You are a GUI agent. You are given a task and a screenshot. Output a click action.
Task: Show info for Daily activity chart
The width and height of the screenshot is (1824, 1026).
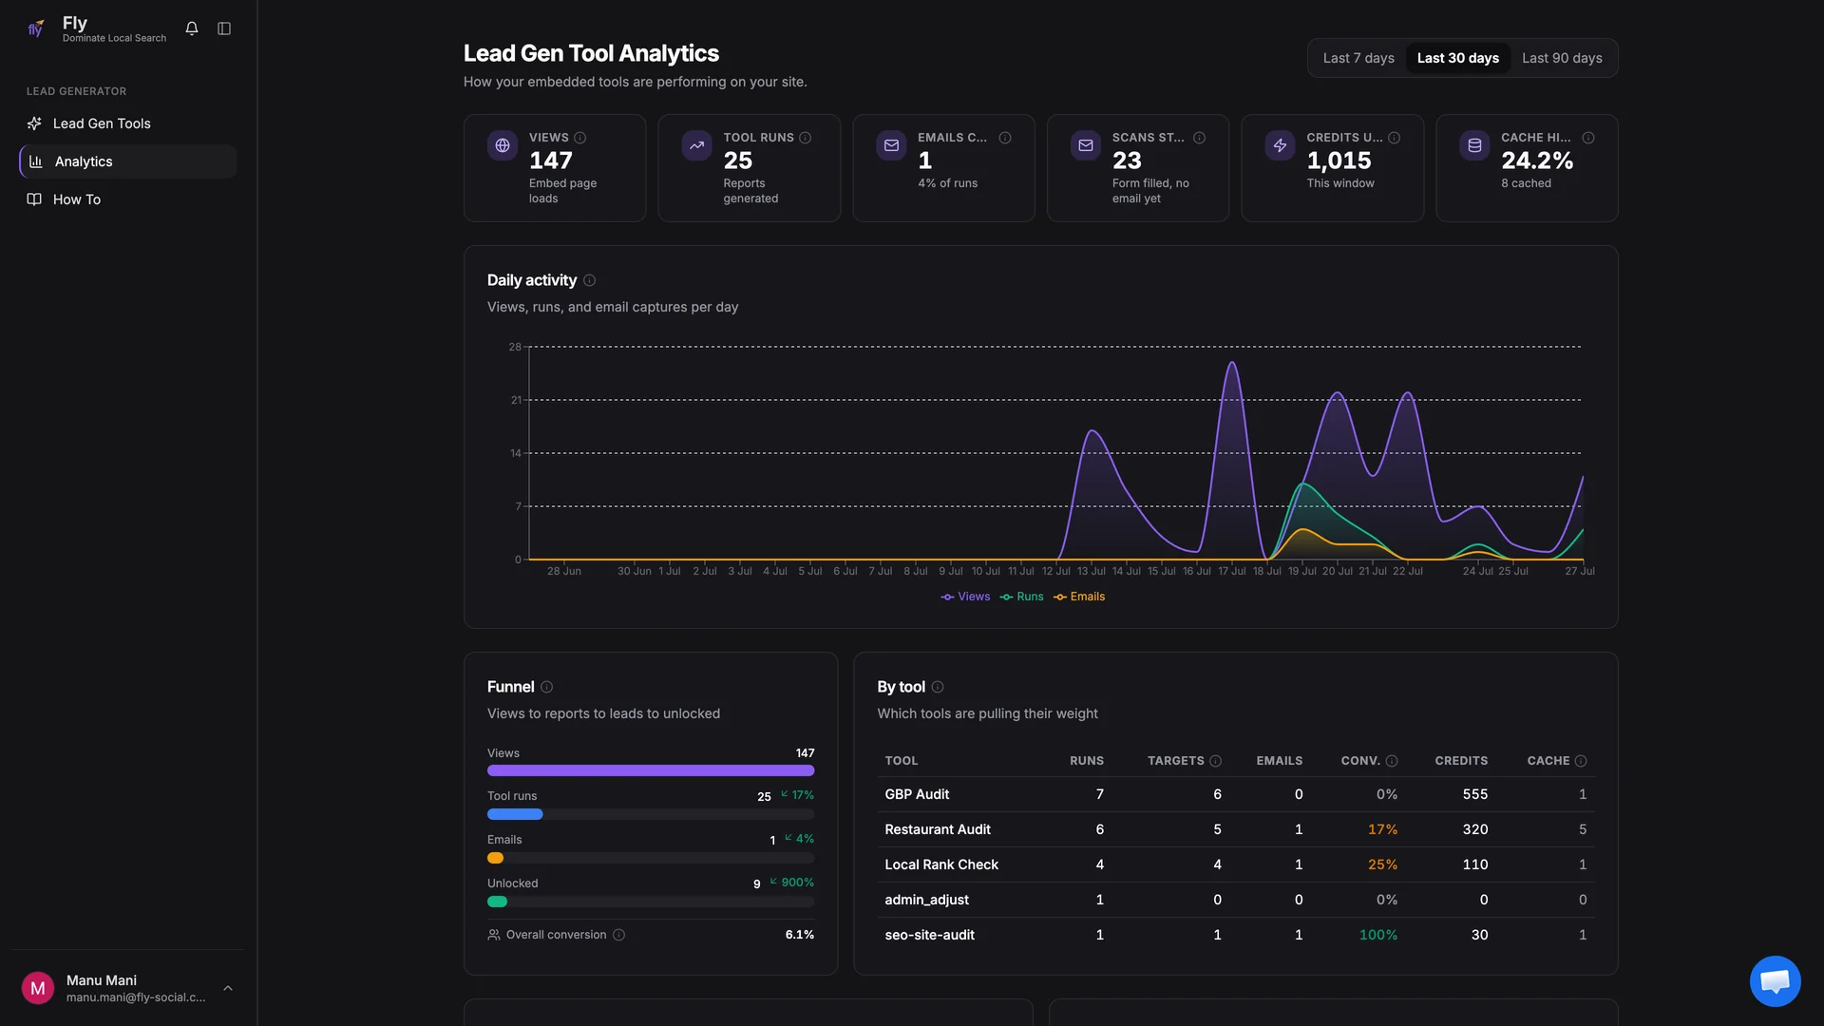tap(590, 280)
